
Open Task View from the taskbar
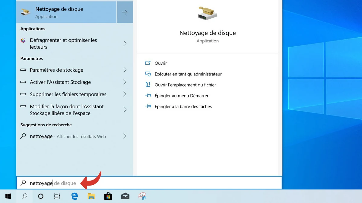pos(57,196)
